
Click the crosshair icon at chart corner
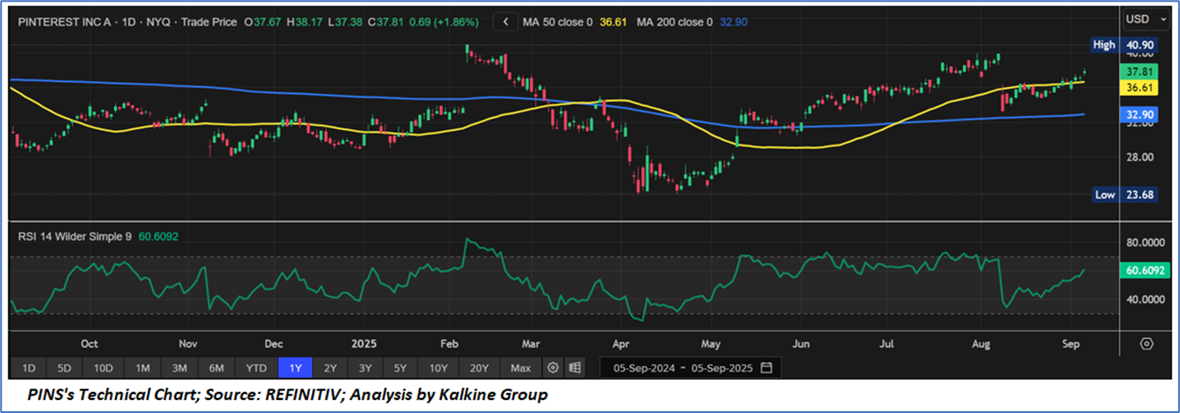pos(1147,343)
